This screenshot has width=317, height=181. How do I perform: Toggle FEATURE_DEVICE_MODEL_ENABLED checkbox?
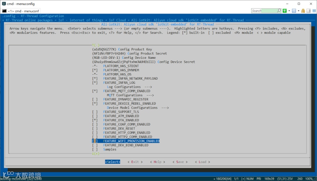[95, 103]
